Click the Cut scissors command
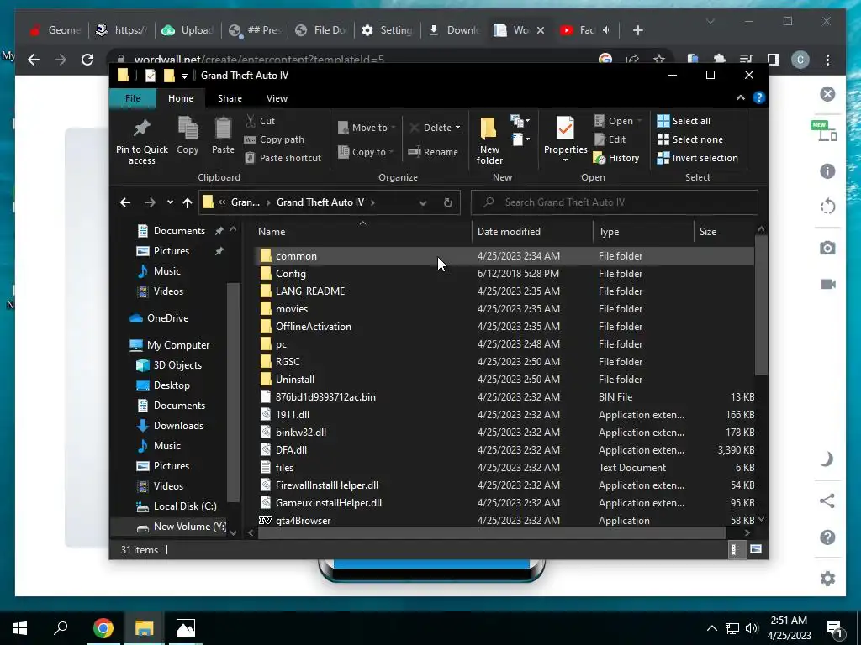Image resolution: width=861 pixels, height=645 pixels. tap(260, 121)
